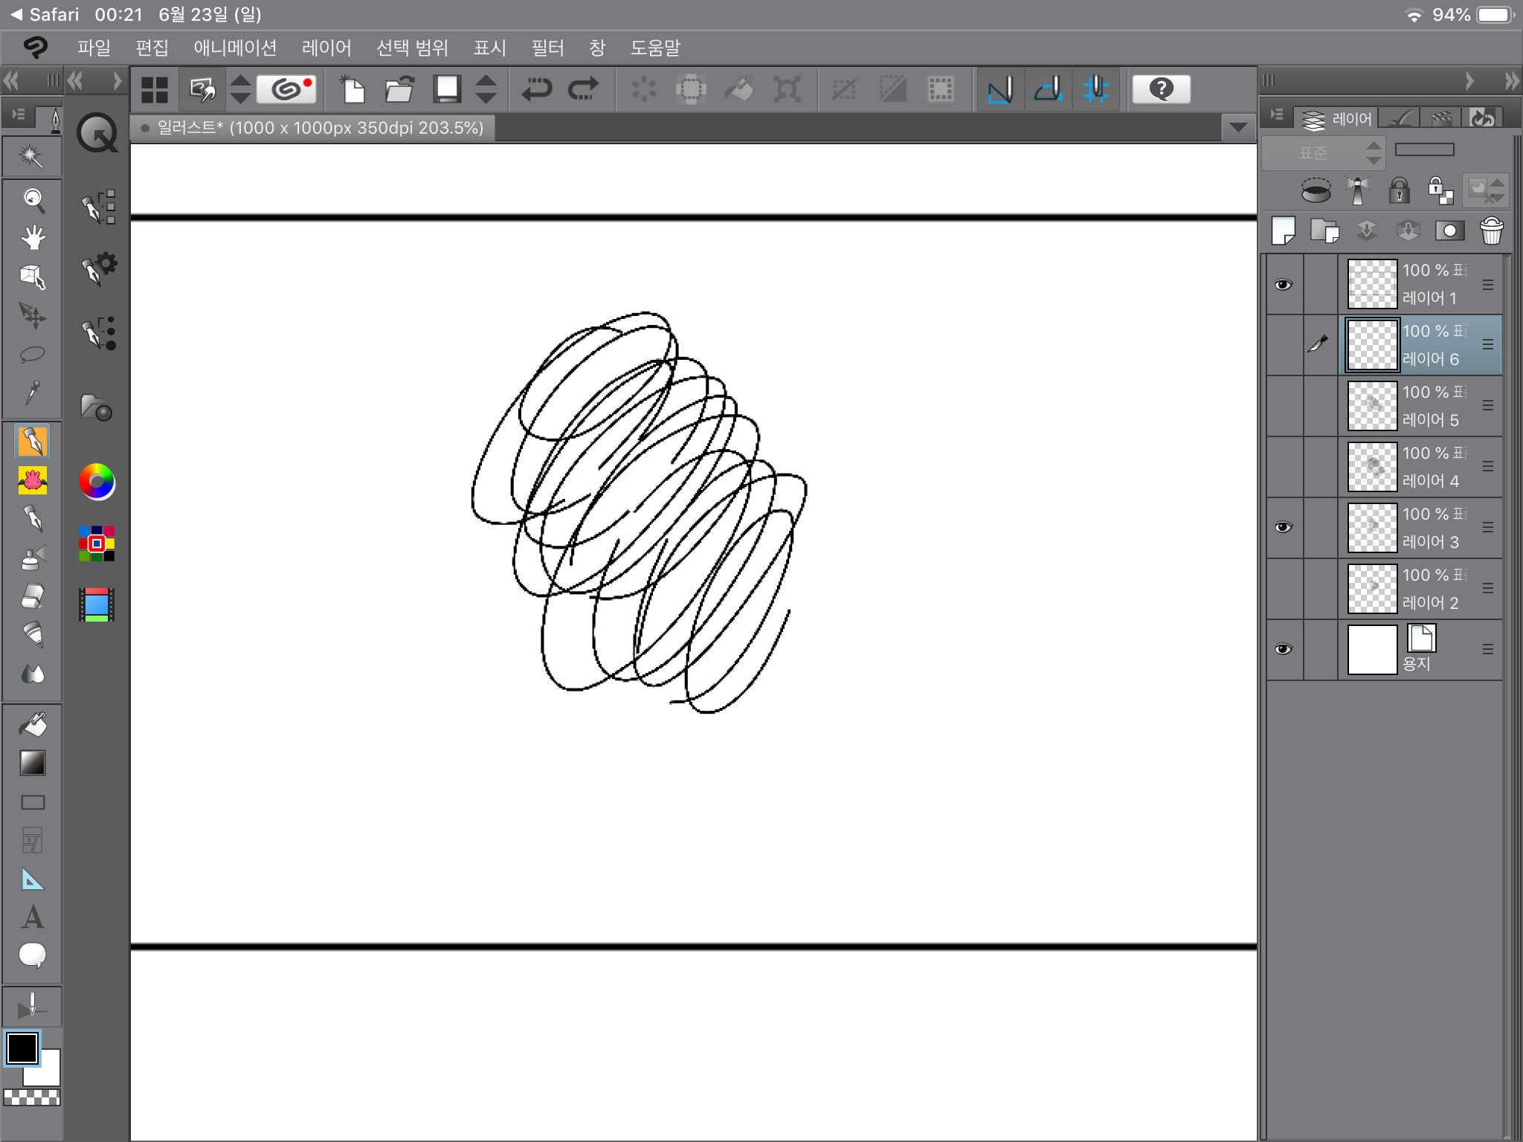This screenshot has height=1142, width=1523.
Task: Select the Eraser tool
Action: click(x=32, y=596)
